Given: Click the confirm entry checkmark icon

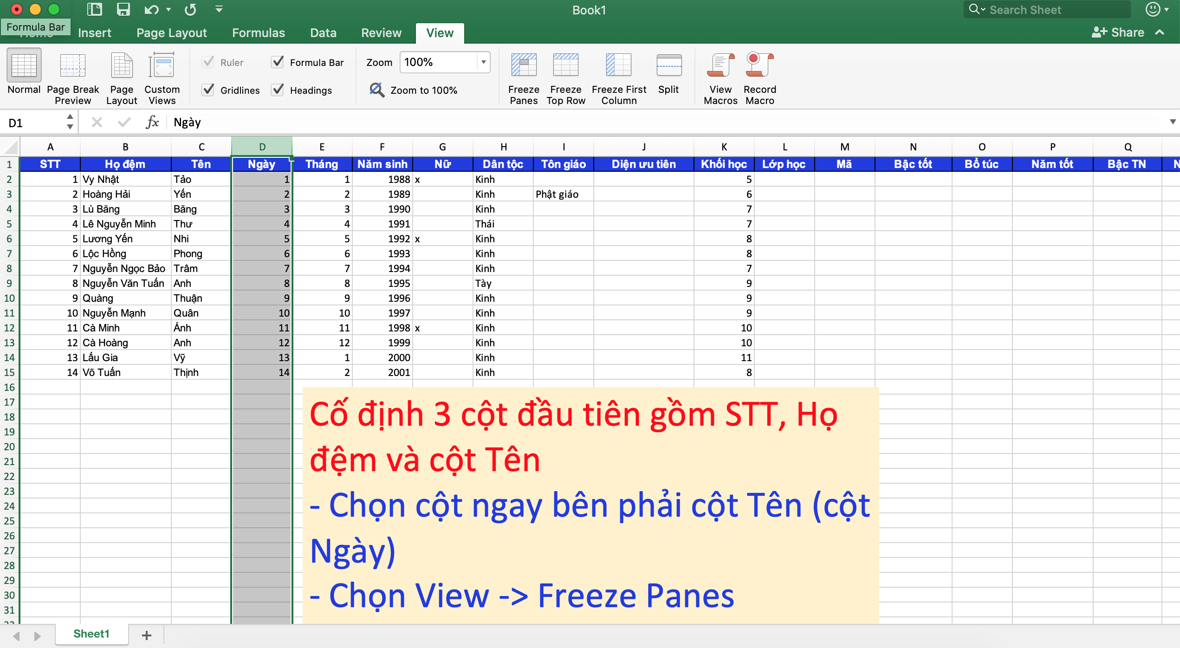Looking at the screenshot, I should pos(124,123).
